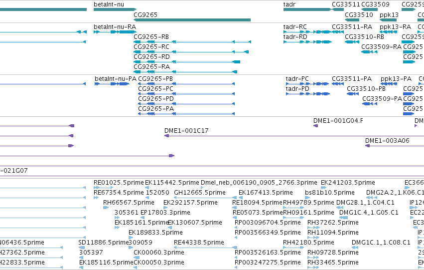The height and width of the screenshot is (270, 424).
Task: Click the RH37262.5prime EST label
Action: 333,223
